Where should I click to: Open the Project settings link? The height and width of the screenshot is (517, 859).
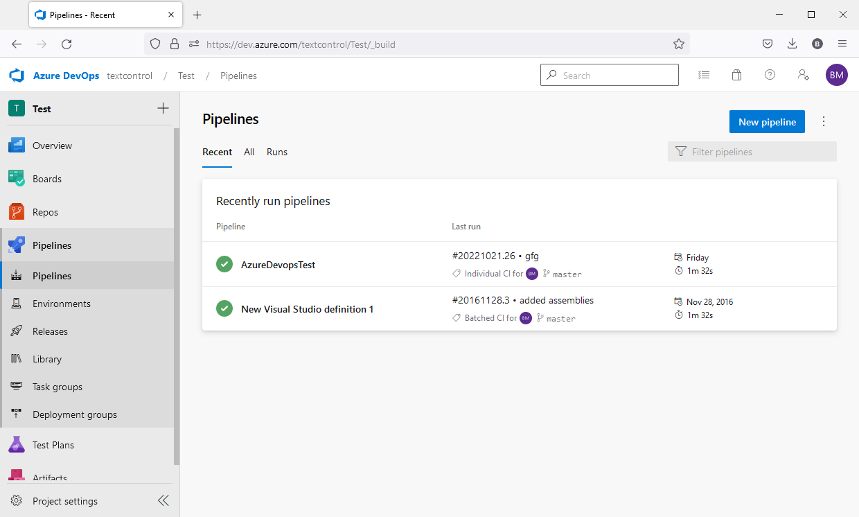point(65,501)
